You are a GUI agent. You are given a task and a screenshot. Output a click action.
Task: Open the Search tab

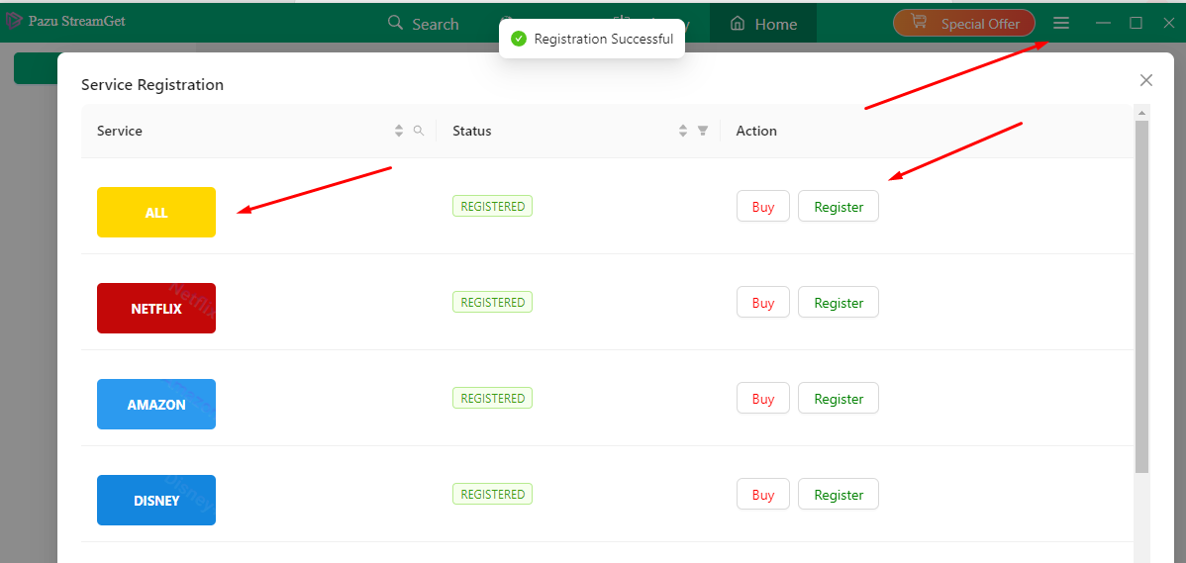tap(424, 24)
